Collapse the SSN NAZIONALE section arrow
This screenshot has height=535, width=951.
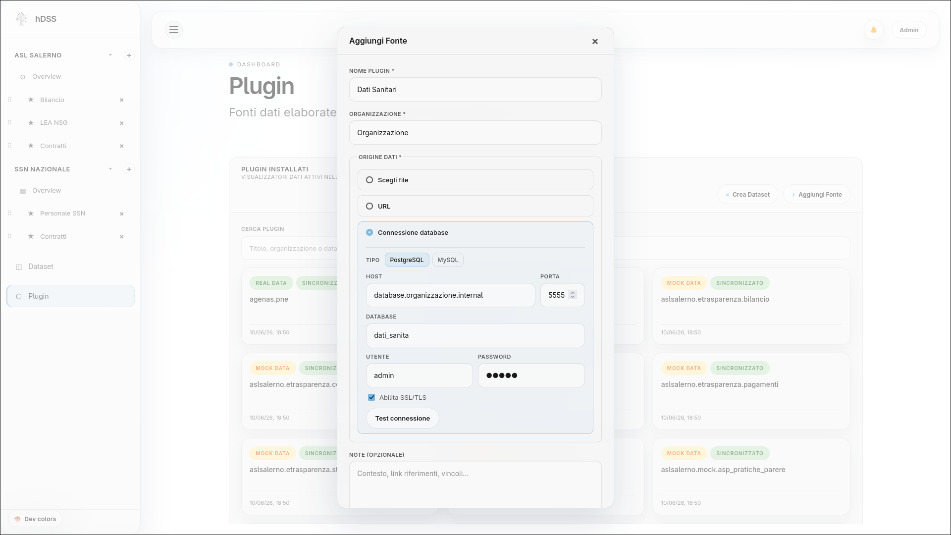(110, 169)
